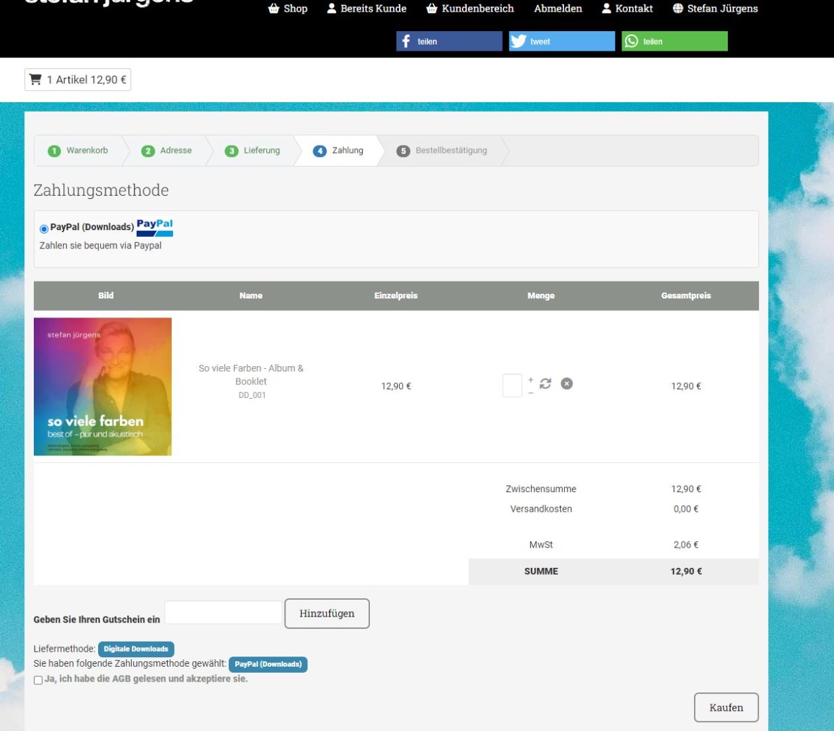This screenshot has height=731, width=834.
Task: Share via WhatsApp teilen button
Action: click(x=674, y=41)
